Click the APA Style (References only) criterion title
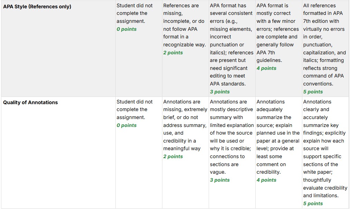350x209 pixels. tap(37, 7)
